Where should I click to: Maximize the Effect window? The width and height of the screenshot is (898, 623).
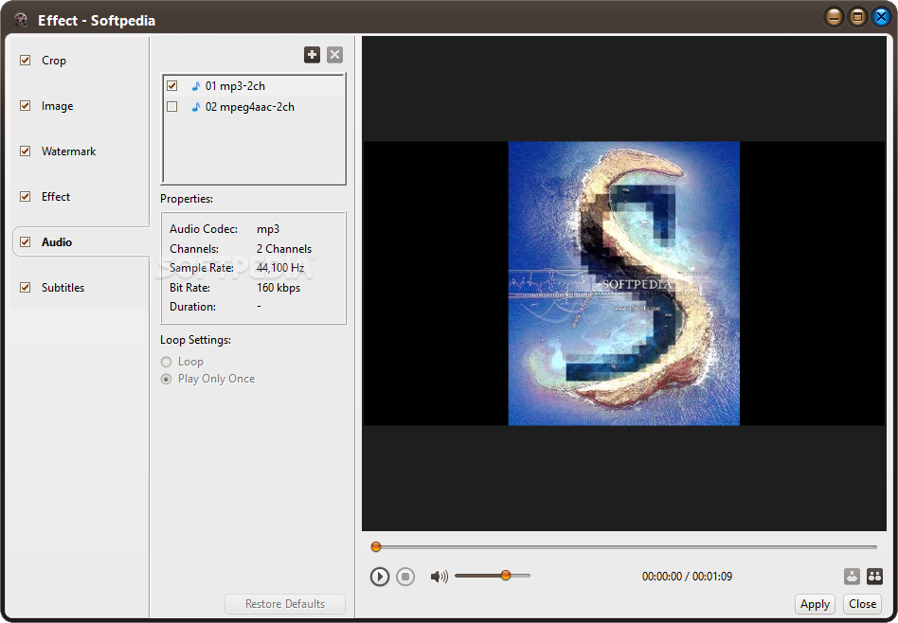click(857, 17)
